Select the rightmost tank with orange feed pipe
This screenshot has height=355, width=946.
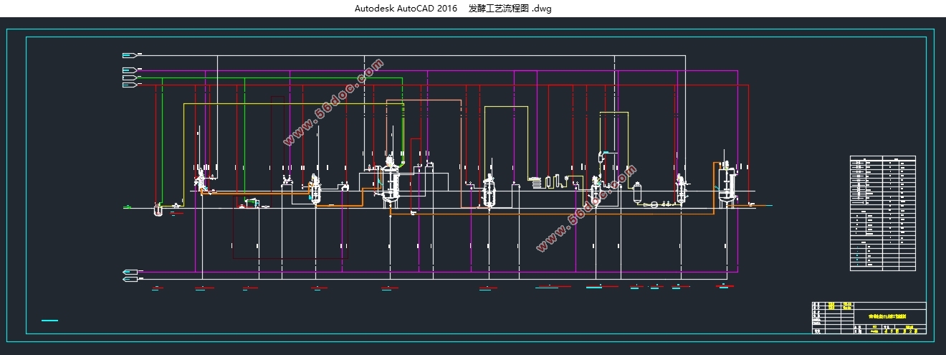pyautogui.click(x=727, y=184)
